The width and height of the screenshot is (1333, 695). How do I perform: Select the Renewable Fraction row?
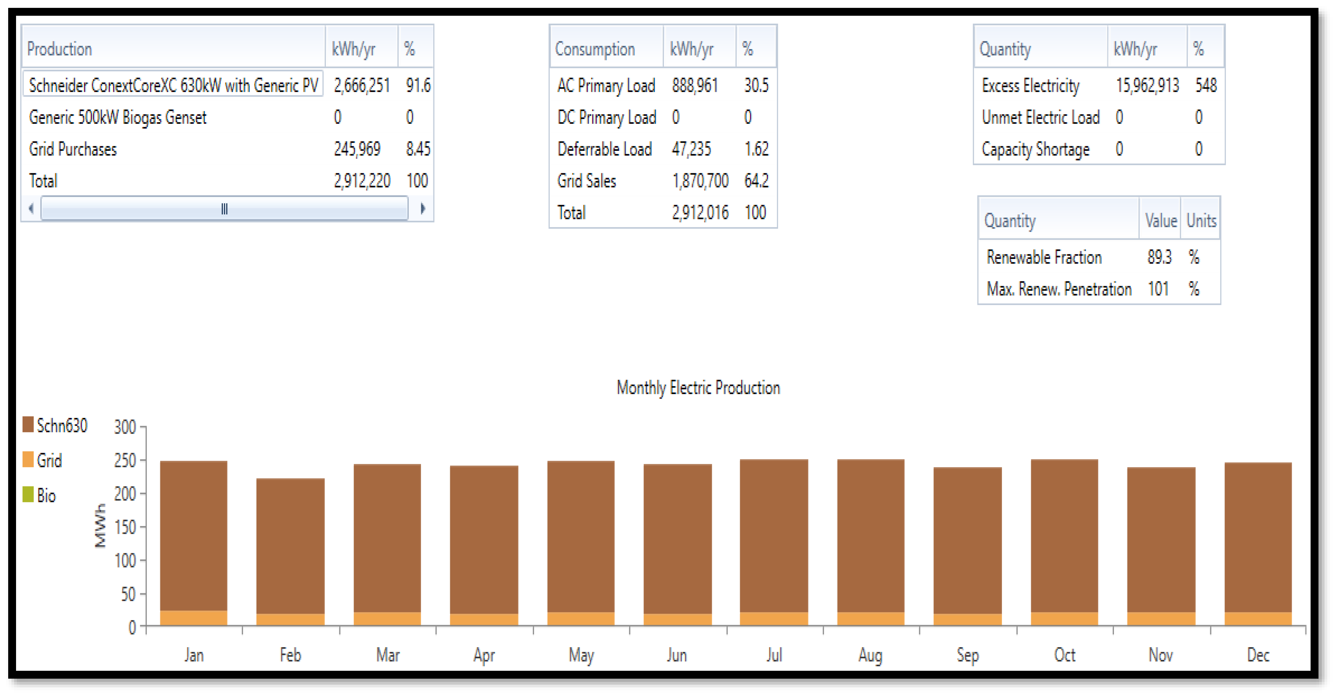point(1044,257)
